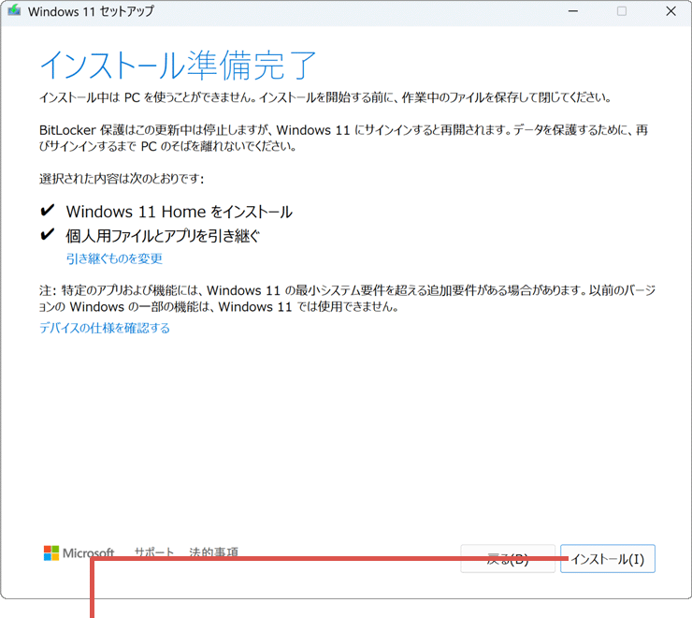Open the 引き継ぐものを変更 link
This screenshot has width=692, height=618.
coord(114,258)
